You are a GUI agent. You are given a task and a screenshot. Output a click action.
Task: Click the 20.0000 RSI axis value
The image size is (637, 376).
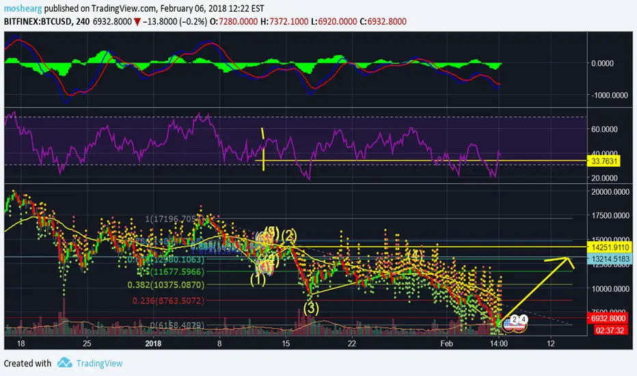[604, 178]
